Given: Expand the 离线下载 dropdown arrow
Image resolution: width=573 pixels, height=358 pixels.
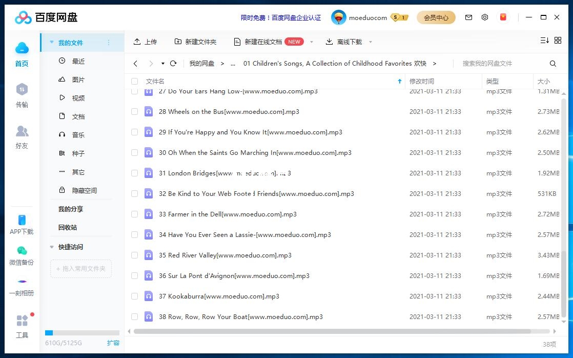Looking at the screenshot, I should click(371, 42).
